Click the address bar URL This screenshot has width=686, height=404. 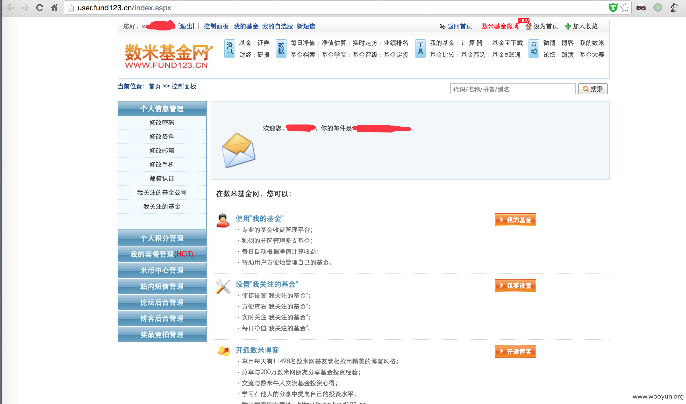tap(124, 8)
